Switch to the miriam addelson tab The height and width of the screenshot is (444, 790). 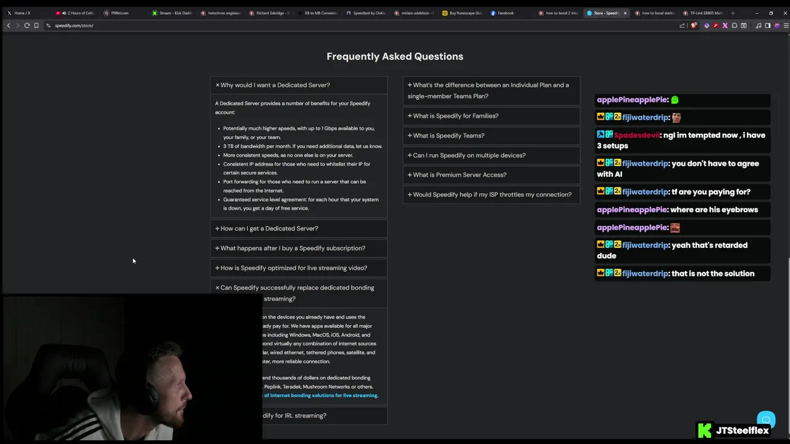(414, 13)
